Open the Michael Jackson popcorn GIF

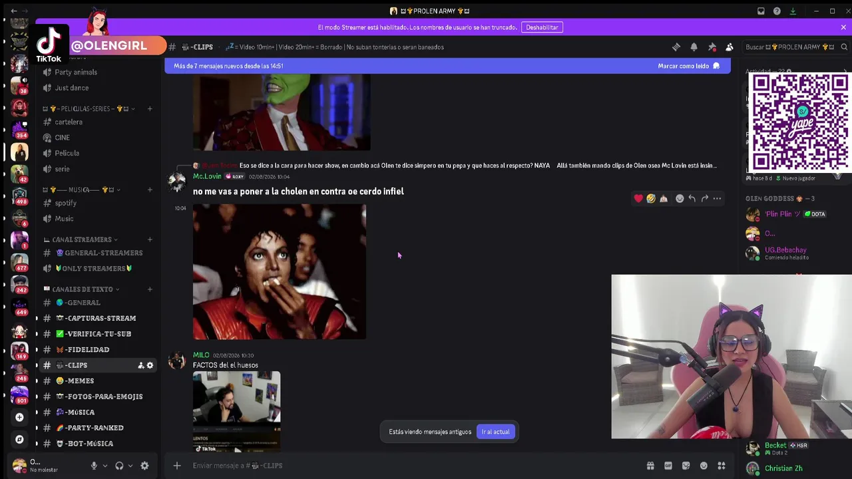pos(280,272)
